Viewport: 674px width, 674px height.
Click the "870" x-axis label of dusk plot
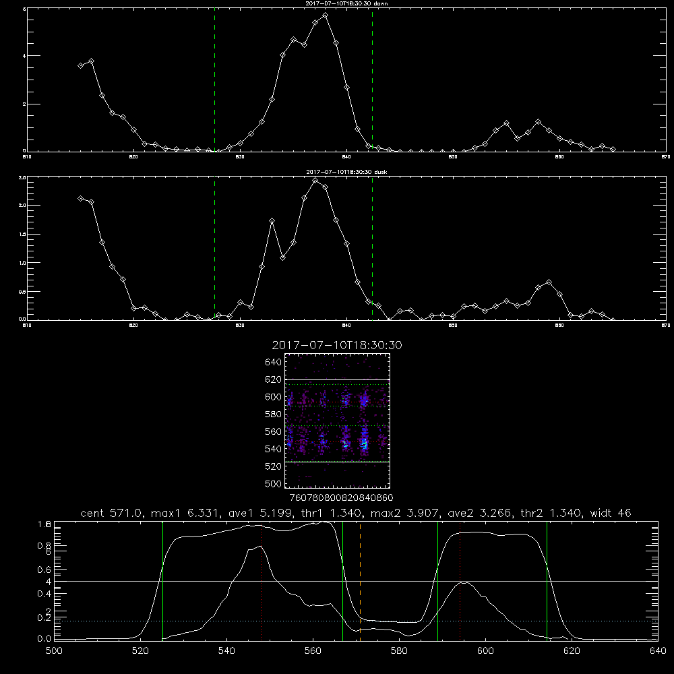[666, 326]
